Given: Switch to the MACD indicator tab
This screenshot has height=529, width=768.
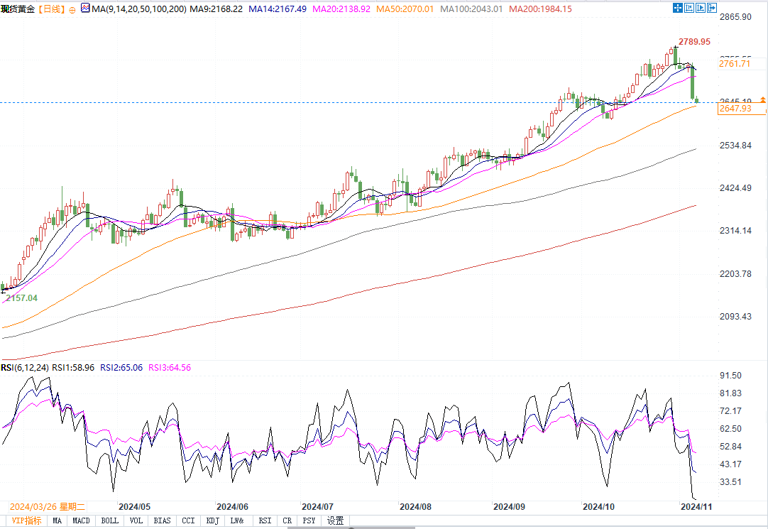Looking at the screenshot, I should [x=81, y=520].
